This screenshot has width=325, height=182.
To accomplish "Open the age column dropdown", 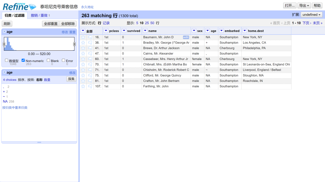I will (x=207, y=31).
